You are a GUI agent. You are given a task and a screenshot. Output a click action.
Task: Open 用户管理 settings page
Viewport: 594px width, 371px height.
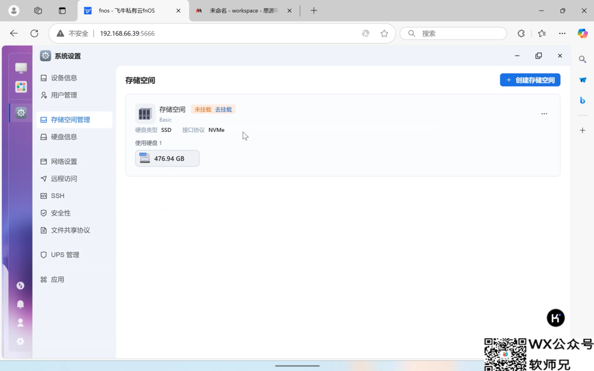(x=74, y=95)
